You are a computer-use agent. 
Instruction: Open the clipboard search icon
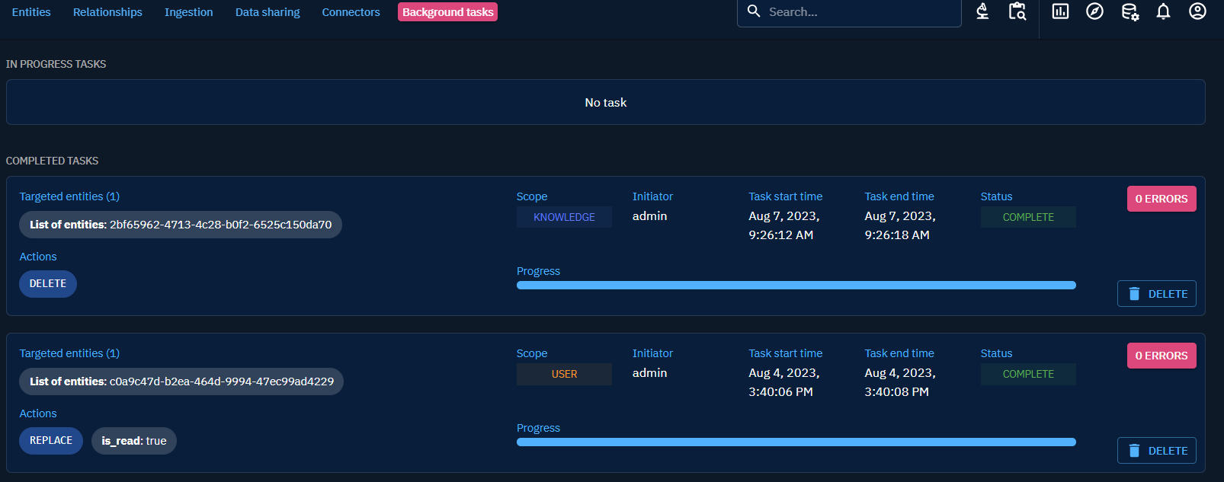pyautogui.click(x=1017, y=11)
